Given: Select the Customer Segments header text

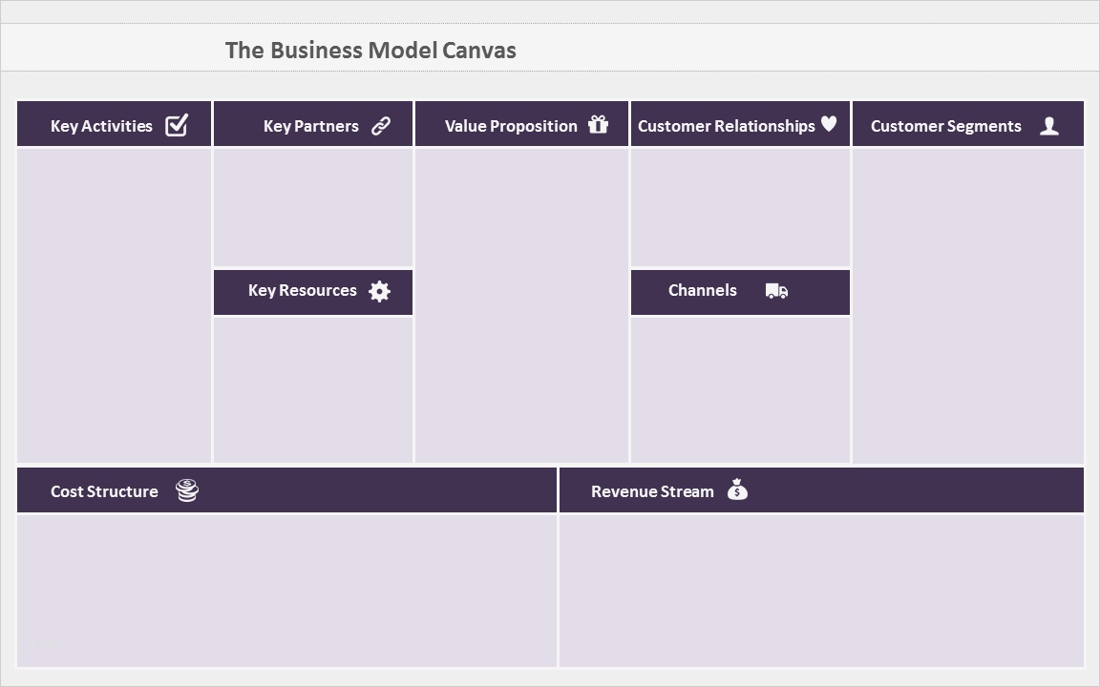Looking at the screenshot, I should coord(945,126).
